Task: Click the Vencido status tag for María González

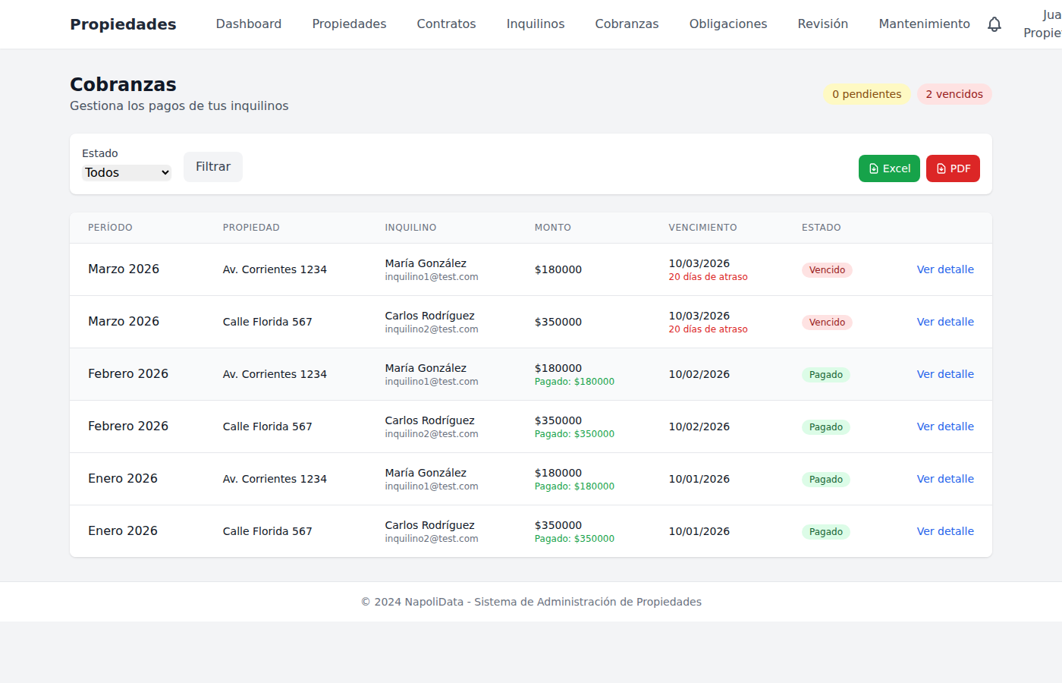Action: pyautogui.click(x=826, y=270)
